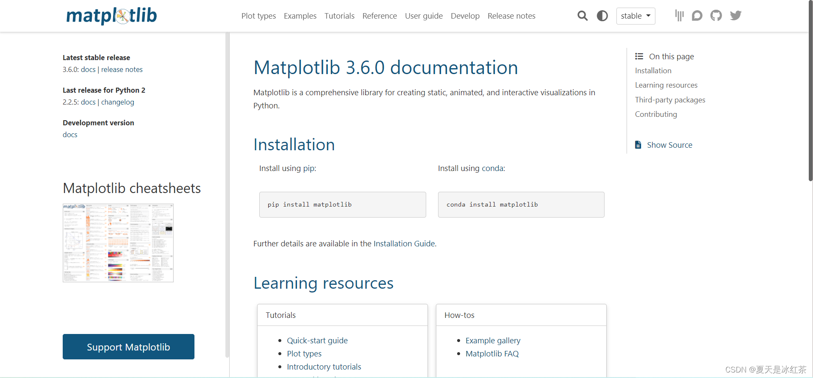Image resolution: width=813 pixels, height=378 pixels.
Task: Click the Show Source document icon
Action: point(638,145)
